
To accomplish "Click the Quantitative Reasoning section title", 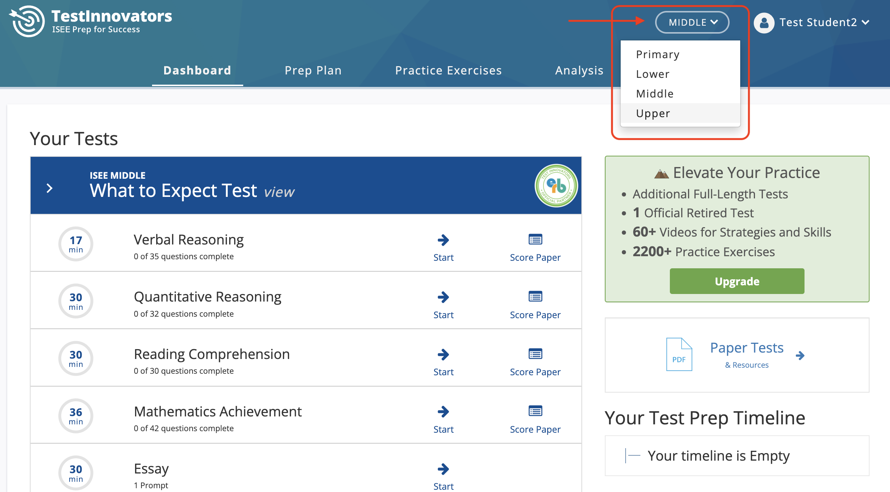I will pyautogui.click(x=208, y=297).
